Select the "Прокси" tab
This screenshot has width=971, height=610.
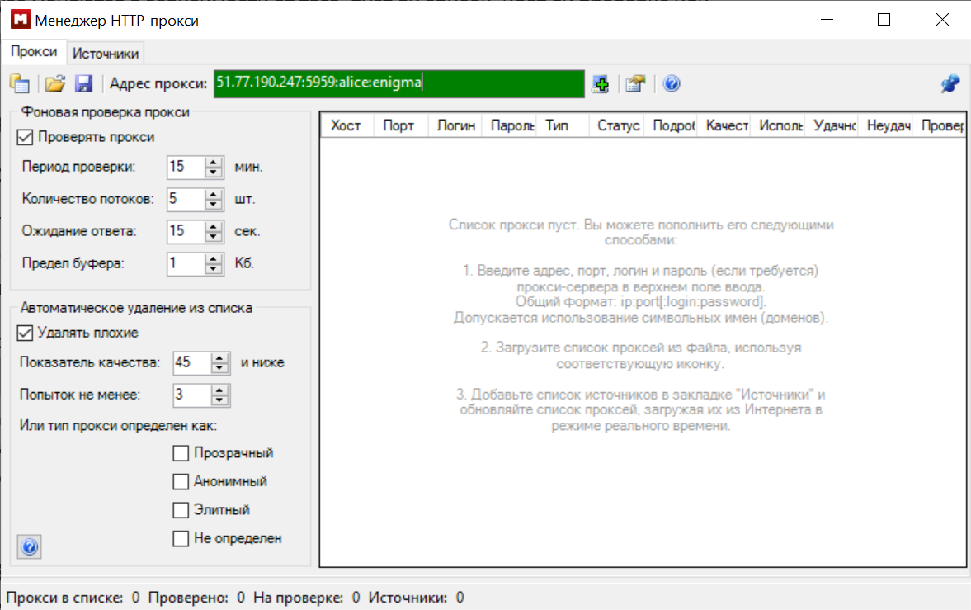(x=34, y=52)
